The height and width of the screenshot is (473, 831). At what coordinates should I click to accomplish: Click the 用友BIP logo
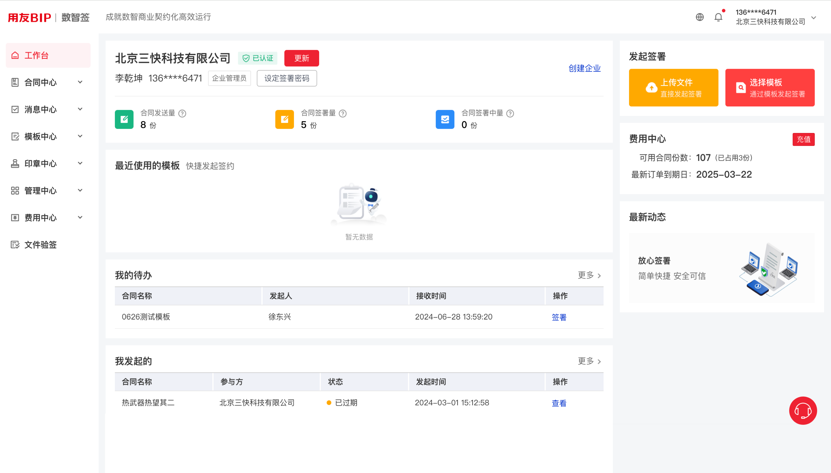tap(29, 17)
